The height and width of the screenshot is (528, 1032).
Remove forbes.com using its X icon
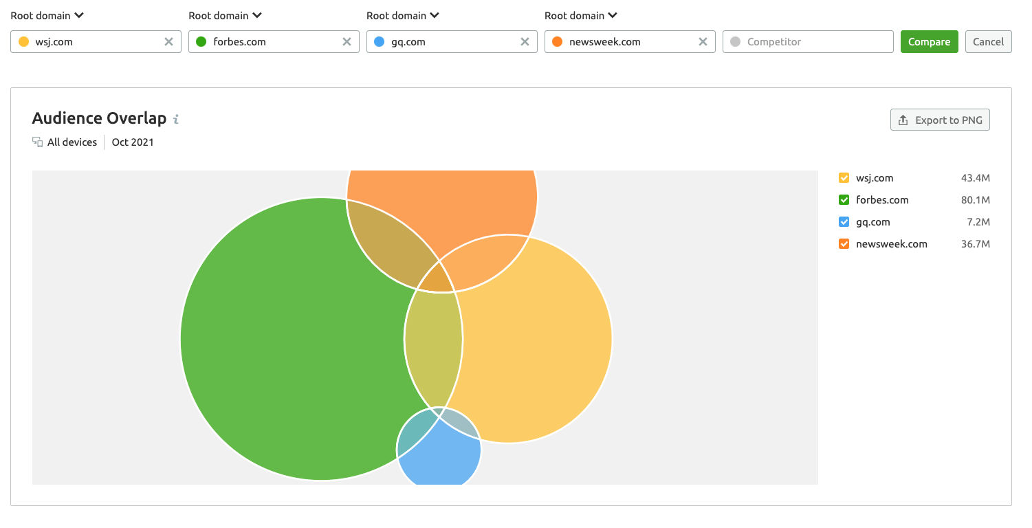click(347, 42)
